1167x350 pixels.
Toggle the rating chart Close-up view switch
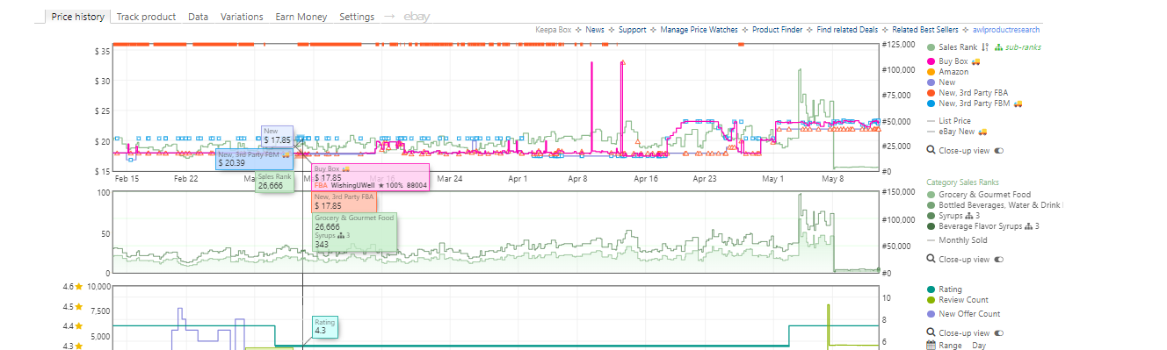coord(998,332)
